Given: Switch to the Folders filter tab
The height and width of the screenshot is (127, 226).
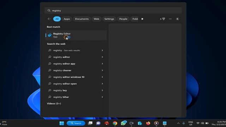Looking at the screenshot, I should (135, 19).
